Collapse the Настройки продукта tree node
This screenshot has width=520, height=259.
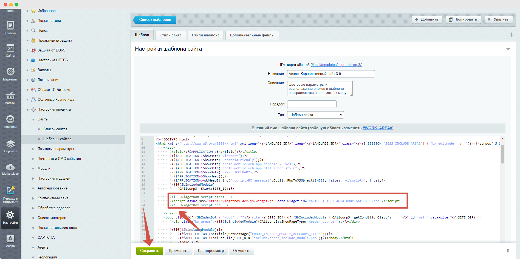(27, 110)
